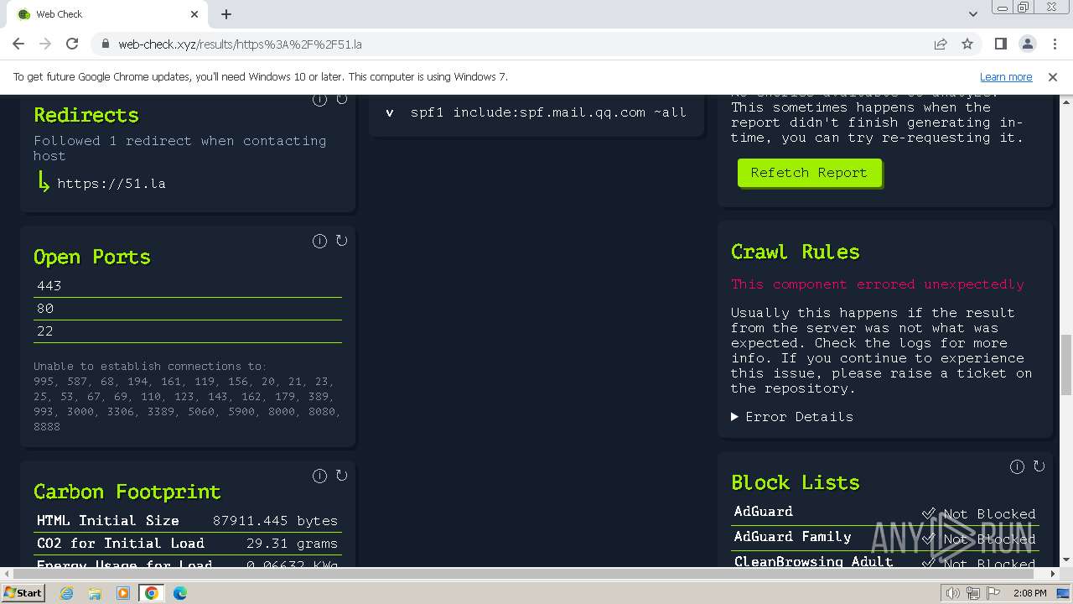Click the Carbon Footprint heading
The height and width of the screenshot is (604, 1073).
point(127,492)
